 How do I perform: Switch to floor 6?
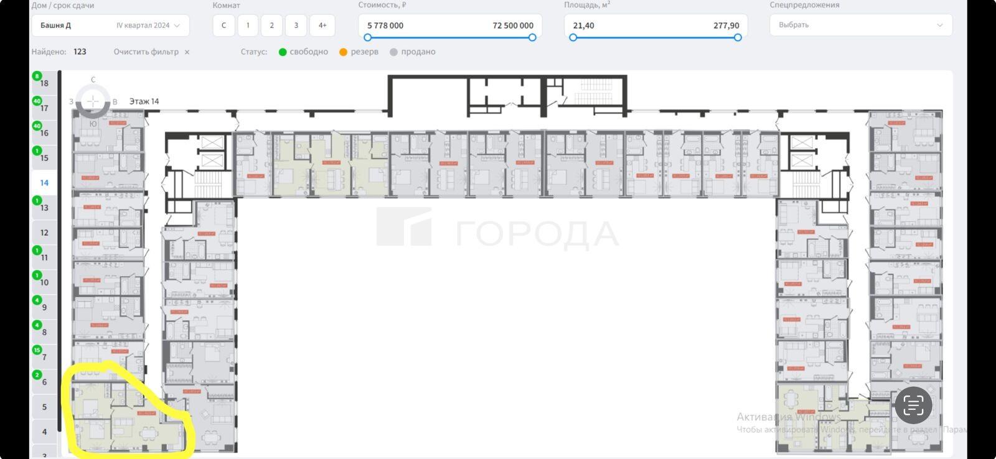point(44,382)
